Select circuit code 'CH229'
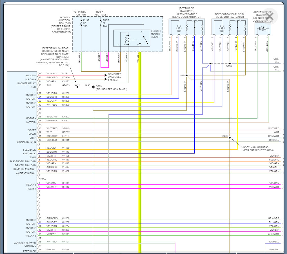Screen dimensions: 287x254 [66, 105]
